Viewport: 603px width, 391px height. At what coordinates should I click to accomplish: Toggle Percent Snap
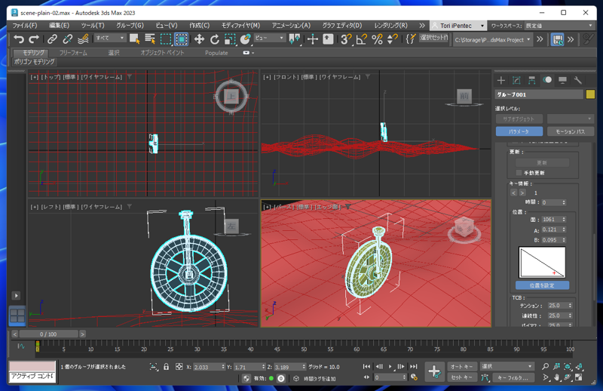click(378, 39)
